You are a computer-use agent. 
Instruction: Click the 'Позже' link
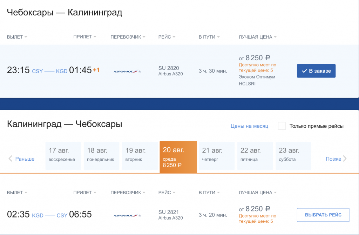pos(333,159)
